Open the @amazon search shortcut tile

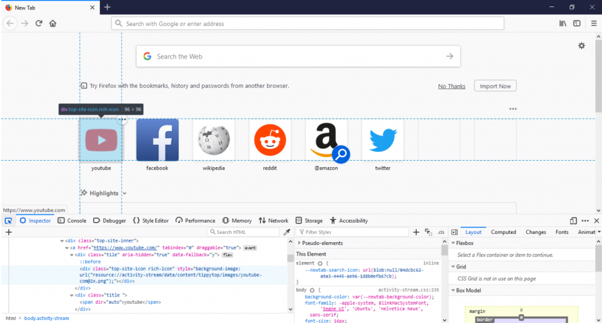coord(326,140)
